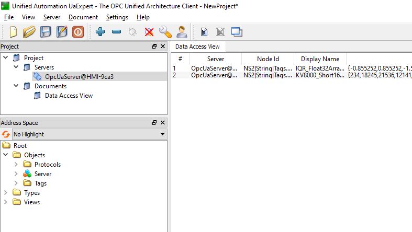The height and width of the screenshot is (232, 412).
Task: Sort by the Display Name column header
Action: [x=320, y=59]
